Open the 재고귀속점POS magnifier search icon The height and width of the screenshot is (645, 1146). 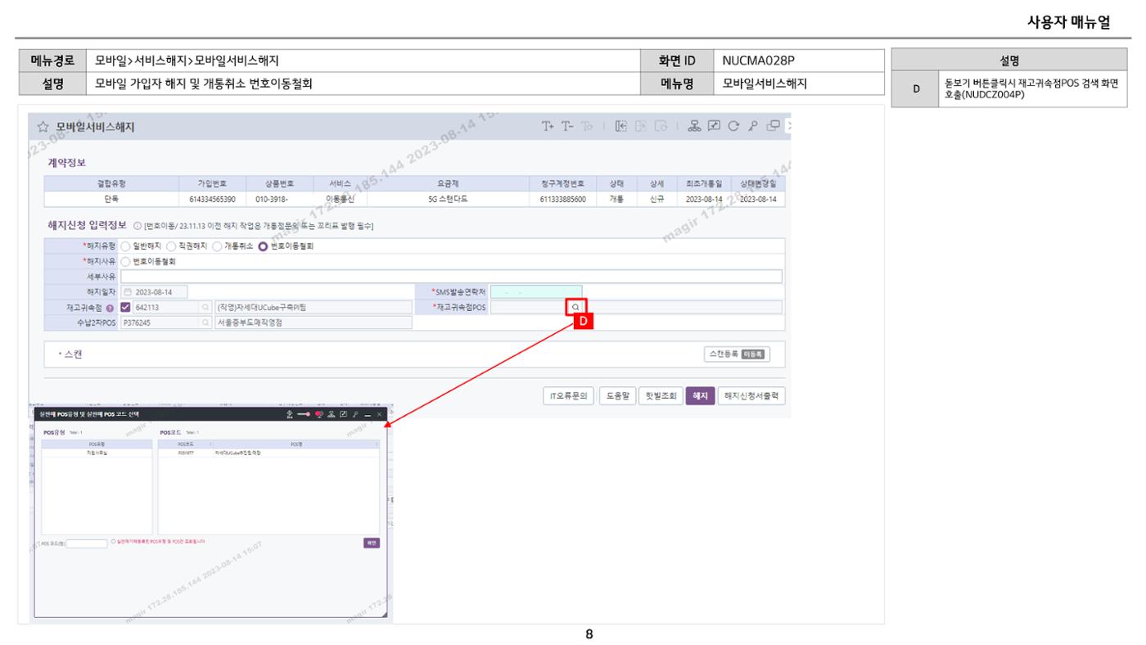[x=575, y=307]
